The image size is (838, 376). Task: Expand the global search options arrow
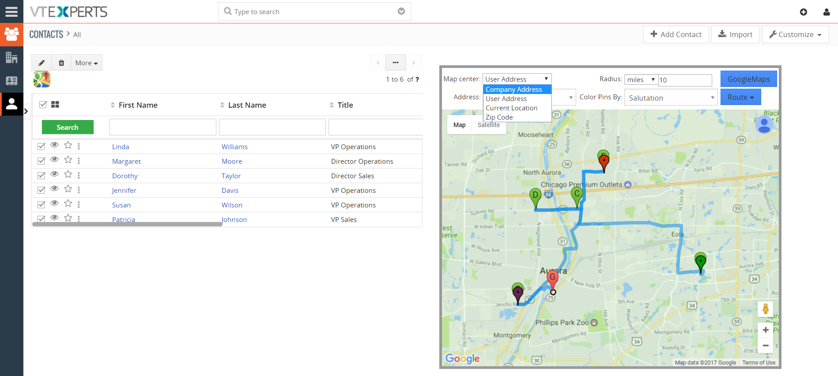(401, 11)
